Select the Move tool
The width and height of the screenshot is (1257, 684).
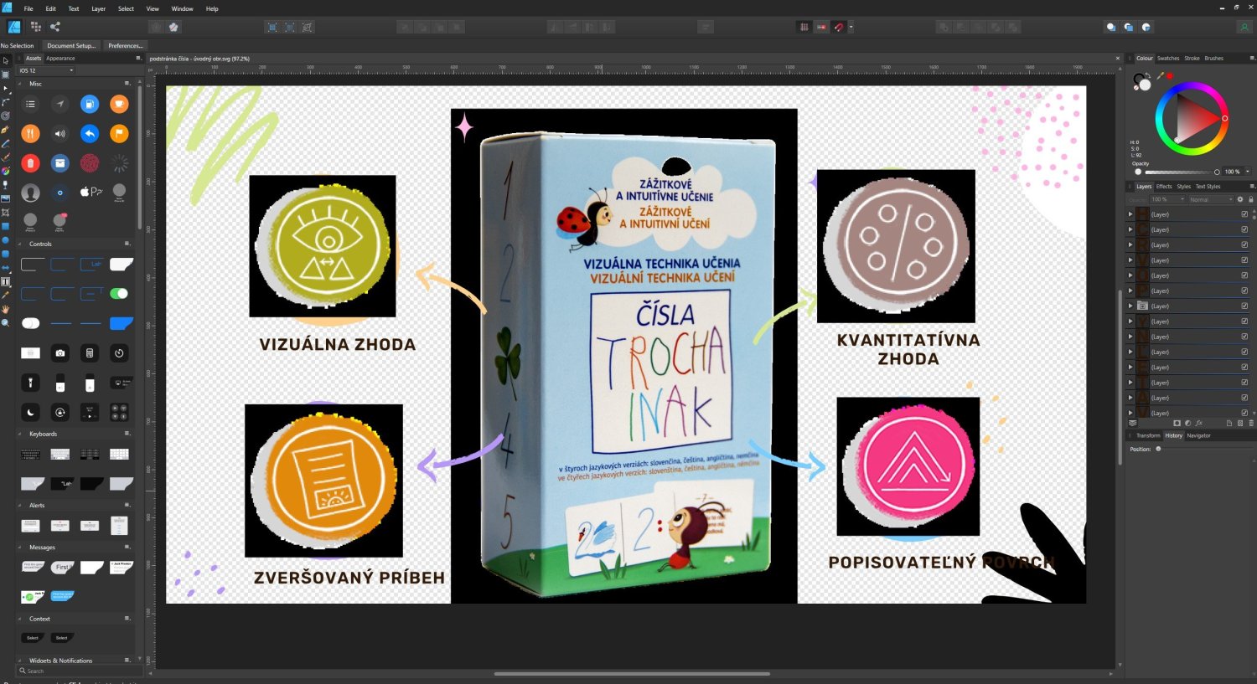[5, 60]
